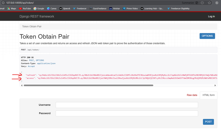Click the Log in link
The width and height of the screenshot is (221, 130).
pyautogui.click(x=211, y=16)
